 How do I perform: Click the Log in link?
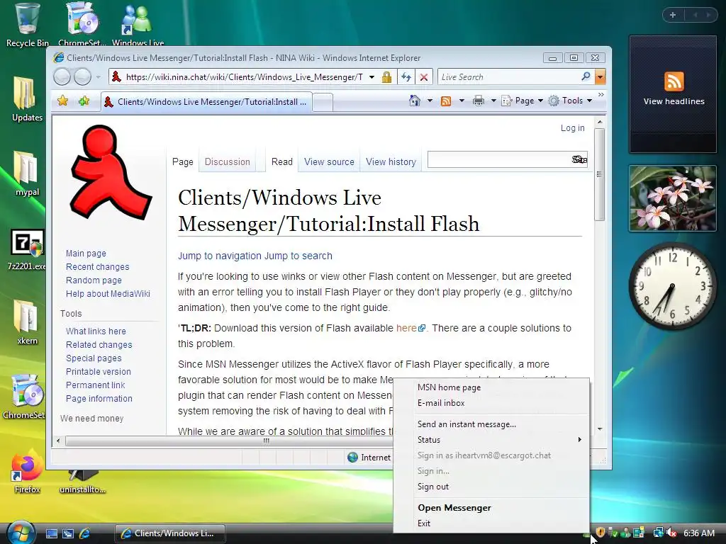tap(572, 128)
